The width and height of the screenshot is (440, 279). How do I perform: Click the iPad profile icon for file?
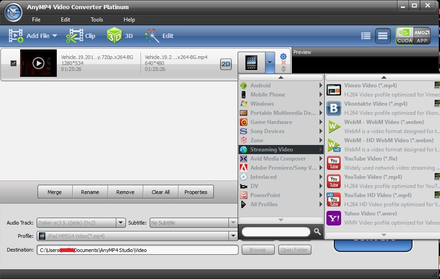251,63
